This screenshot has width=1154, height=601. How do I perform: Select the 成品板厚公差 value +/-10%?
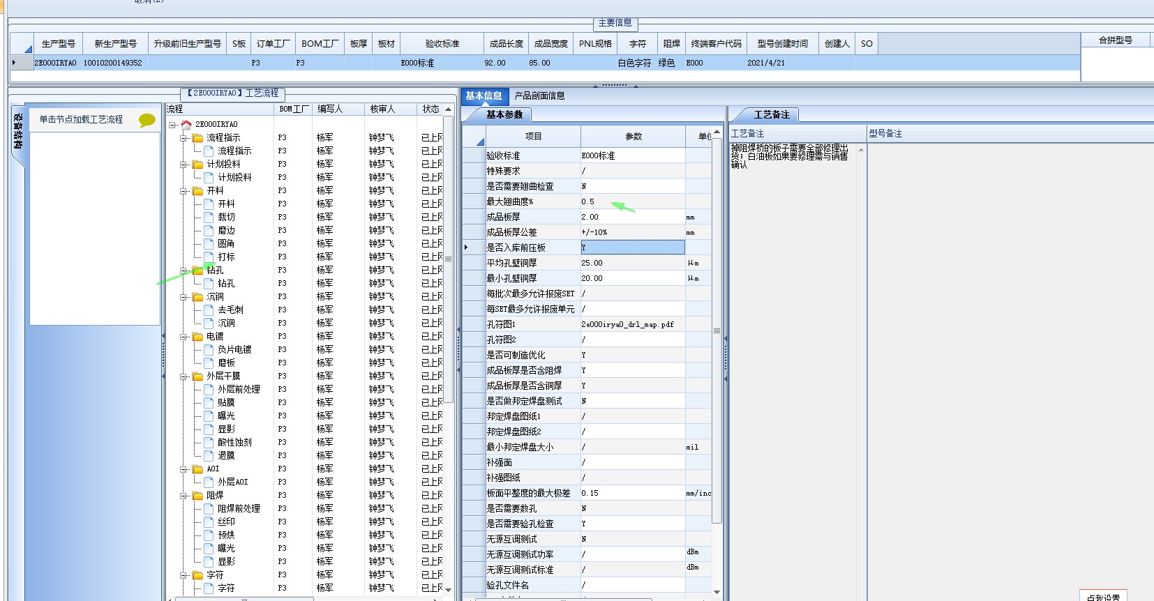[x=633, y=232]
